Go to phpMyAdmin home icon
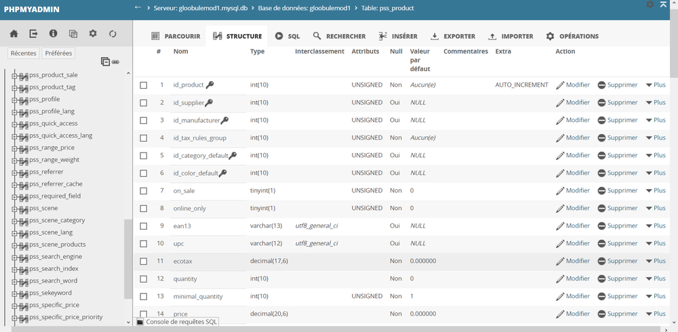678x332 pixels. [x=14, y=34]
